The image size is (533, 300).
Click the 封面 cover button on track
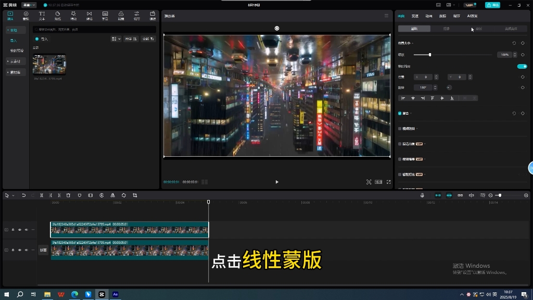(43, 250)
